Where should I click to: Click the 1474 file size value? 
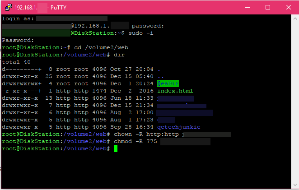[99, 91]
